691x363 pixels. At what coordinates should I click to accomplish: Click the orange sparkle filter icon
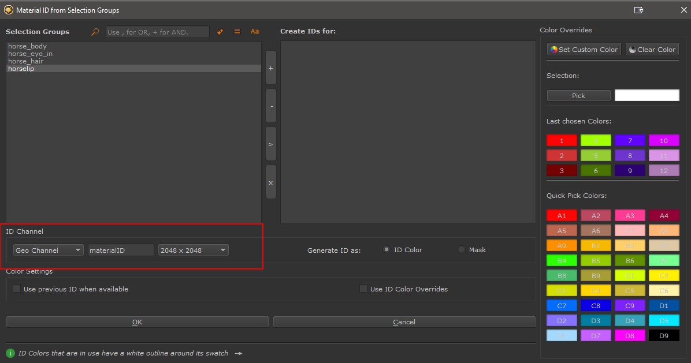(220, 32)
